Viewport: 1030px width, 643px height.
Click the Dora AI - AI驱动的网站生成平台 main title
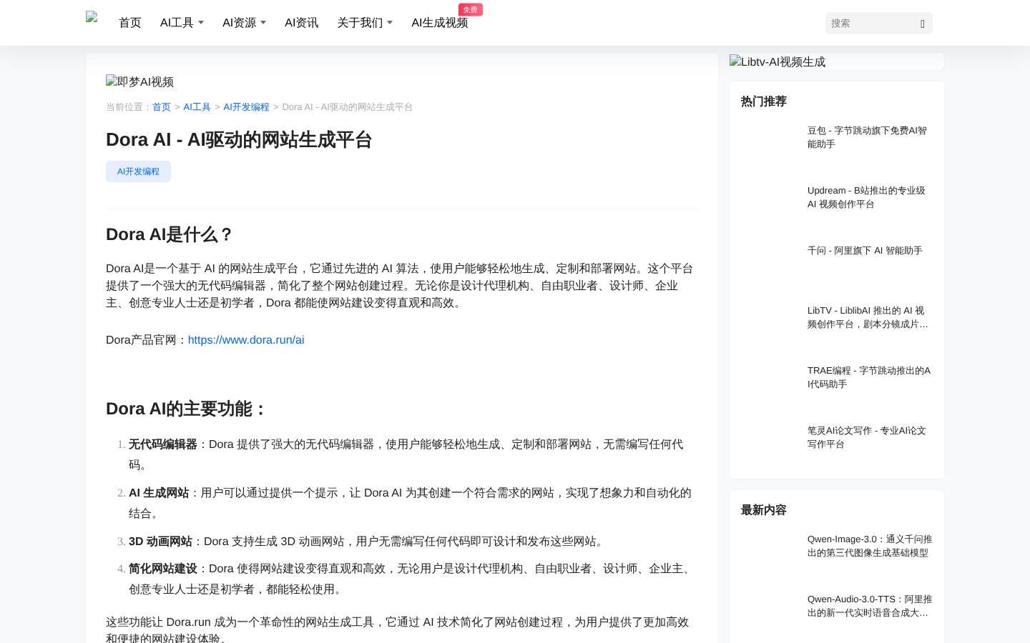tap(239, 140)
